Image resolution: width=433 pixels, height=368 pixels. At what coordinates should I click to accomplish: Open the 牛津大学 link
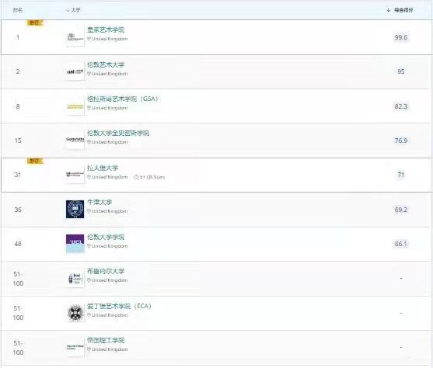(x=100, y=202)
